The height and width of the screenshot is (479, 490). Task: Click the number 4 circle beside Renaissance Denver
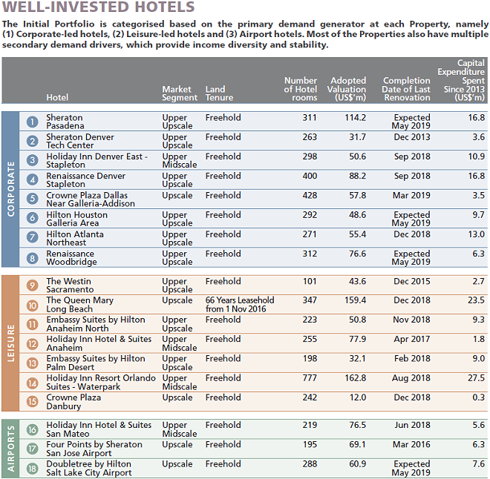tap(32, 179)
